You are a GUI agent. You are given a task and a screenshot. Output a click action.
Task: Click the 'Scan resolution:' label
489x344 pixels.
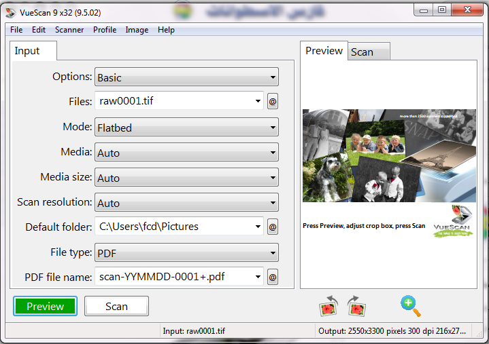[x=54, y=202]
